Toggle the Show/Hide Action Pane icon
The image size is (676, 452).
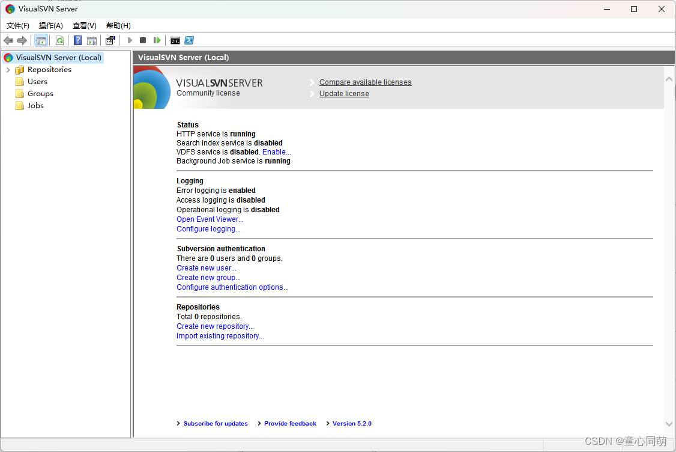(92, 41)
